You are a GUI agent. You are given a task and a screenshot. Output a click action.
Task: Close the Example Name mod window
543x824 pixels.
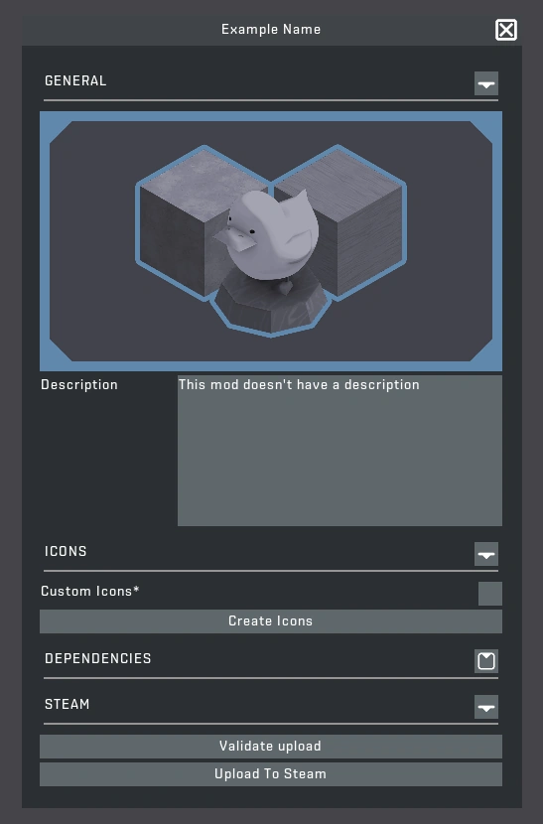(505, 30)
